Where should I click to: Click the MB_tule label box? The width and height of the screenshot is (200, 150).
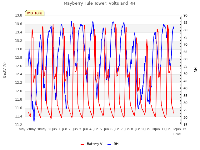[x=35, y=13]
